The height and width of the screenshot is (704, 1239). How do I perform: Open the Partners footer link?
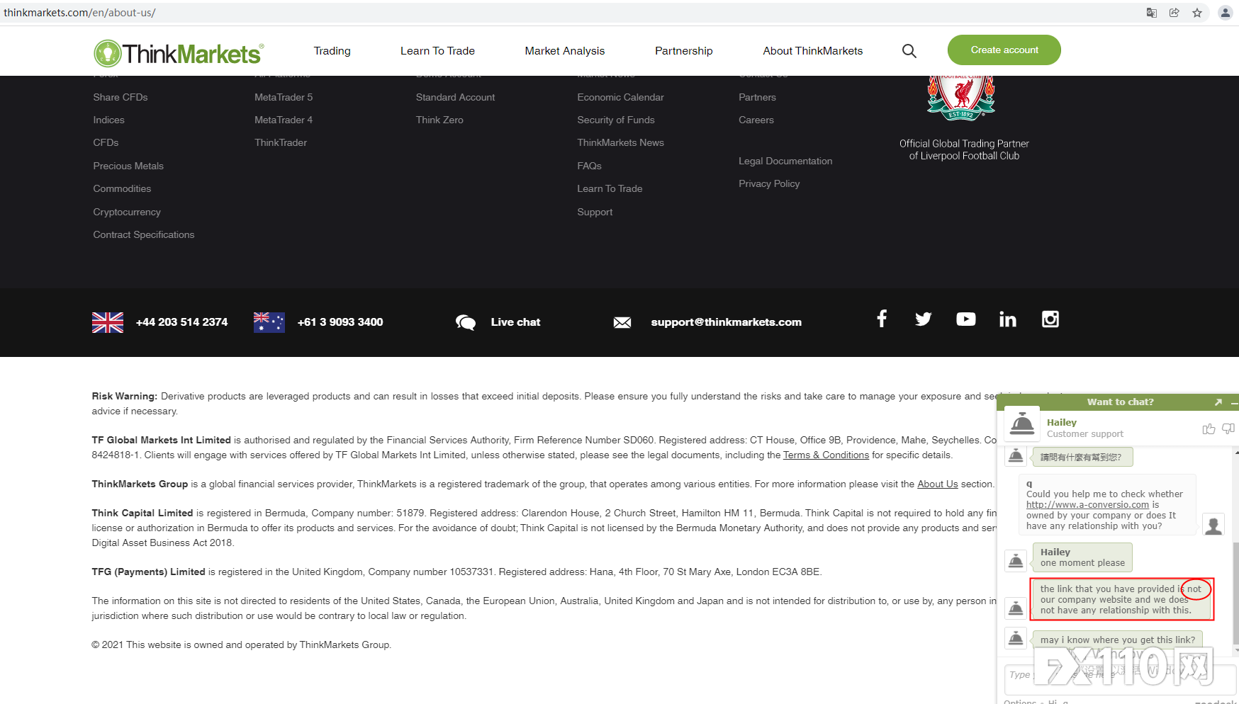coord(758,97)
